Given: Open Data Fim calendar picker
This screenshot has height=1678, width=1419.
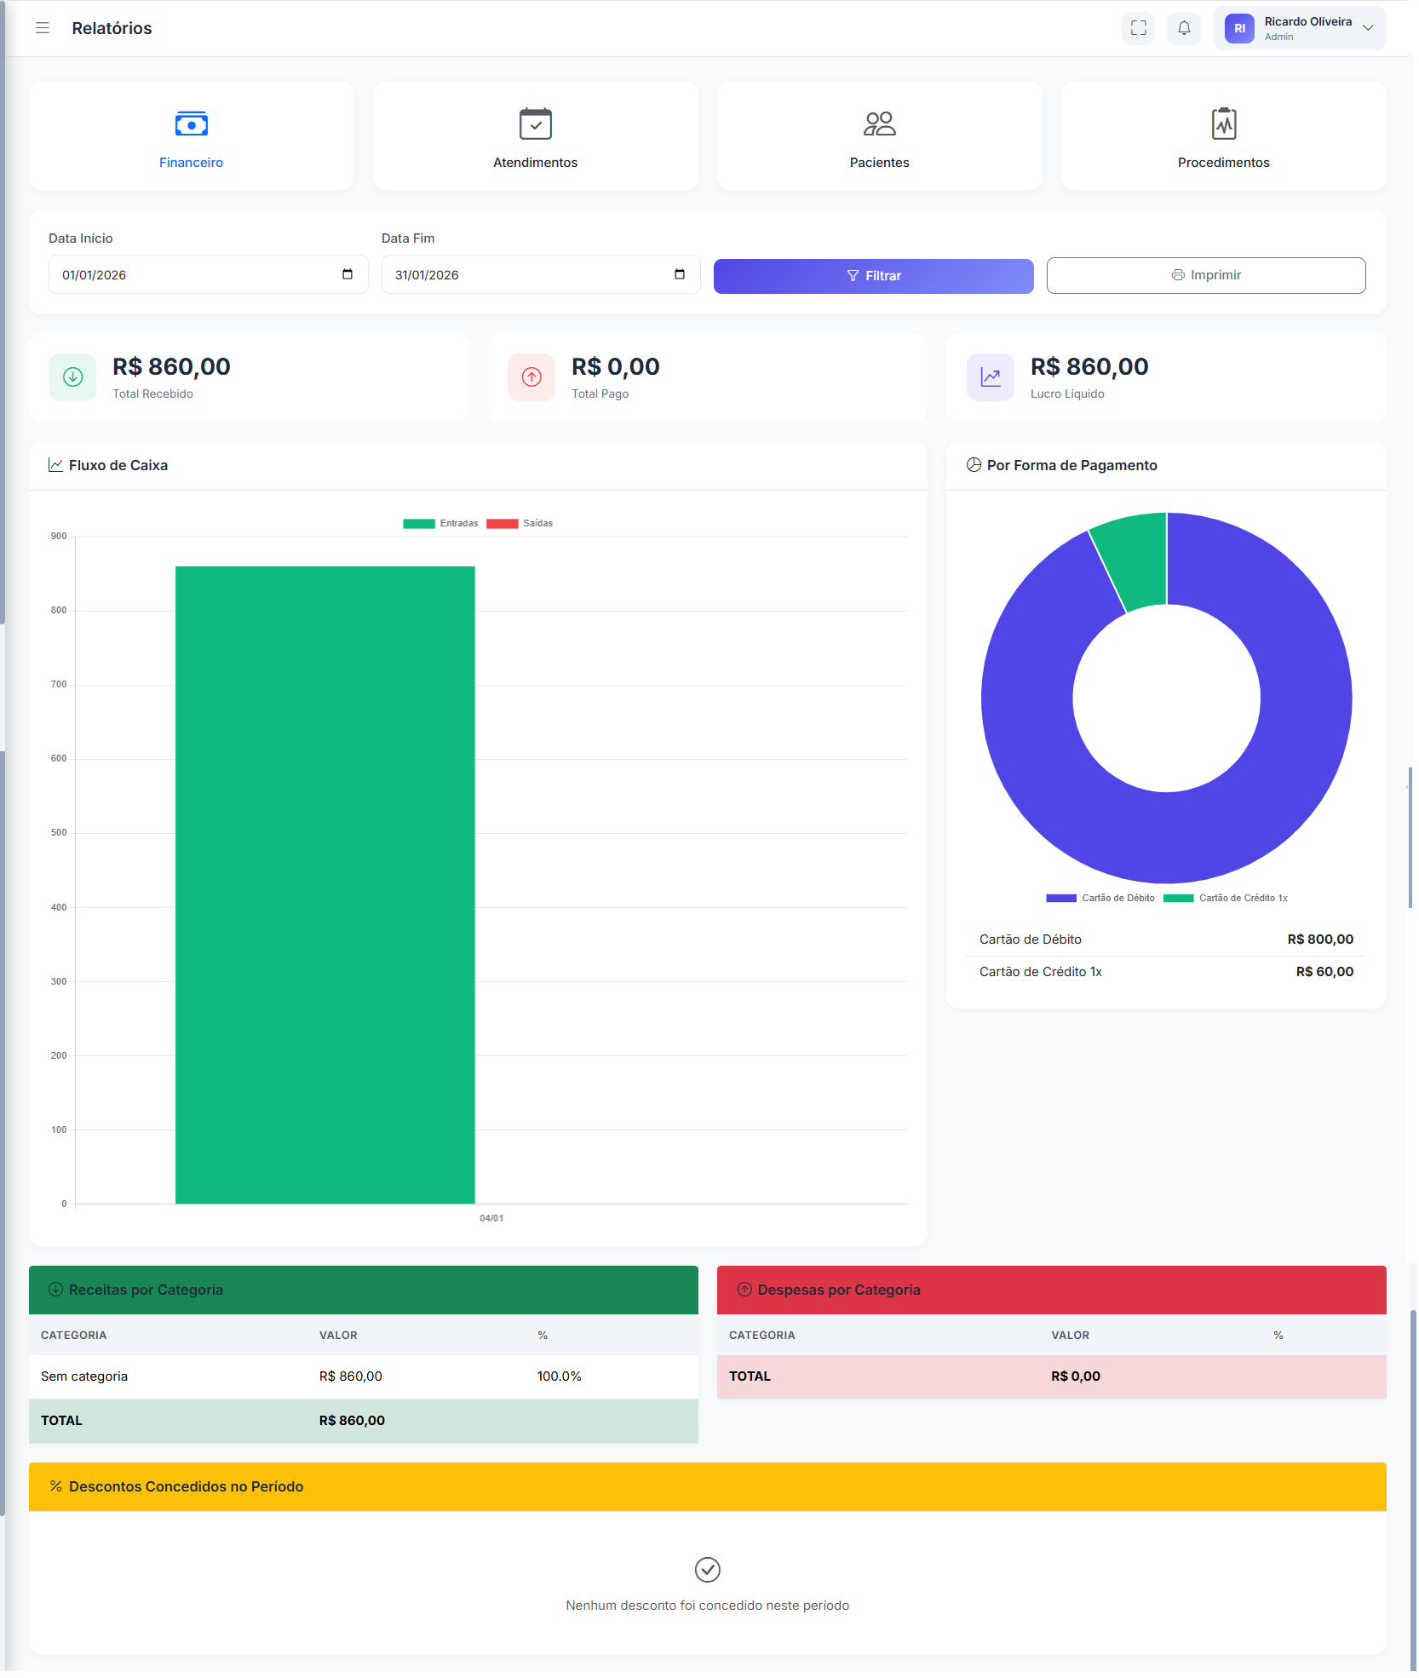Looking at the screenshot, I should pyautogui.click(x=680, y=274).
